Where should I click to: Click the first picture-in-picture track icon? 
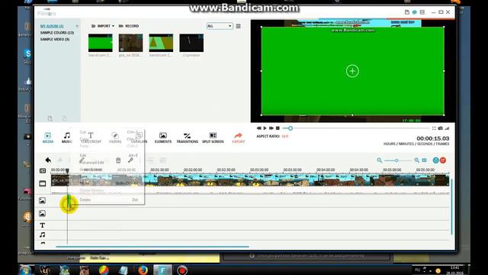tap(43, 200)
